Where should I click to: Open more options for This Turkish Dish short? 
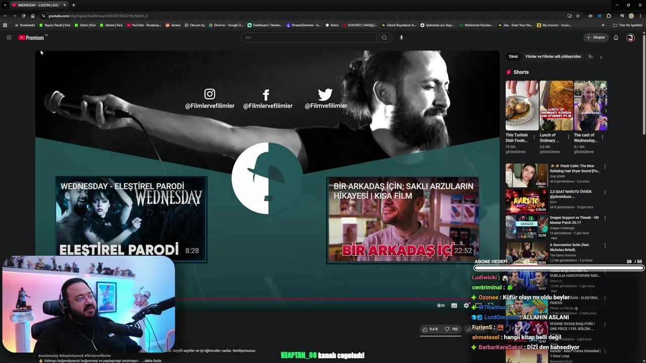(534, 137)
